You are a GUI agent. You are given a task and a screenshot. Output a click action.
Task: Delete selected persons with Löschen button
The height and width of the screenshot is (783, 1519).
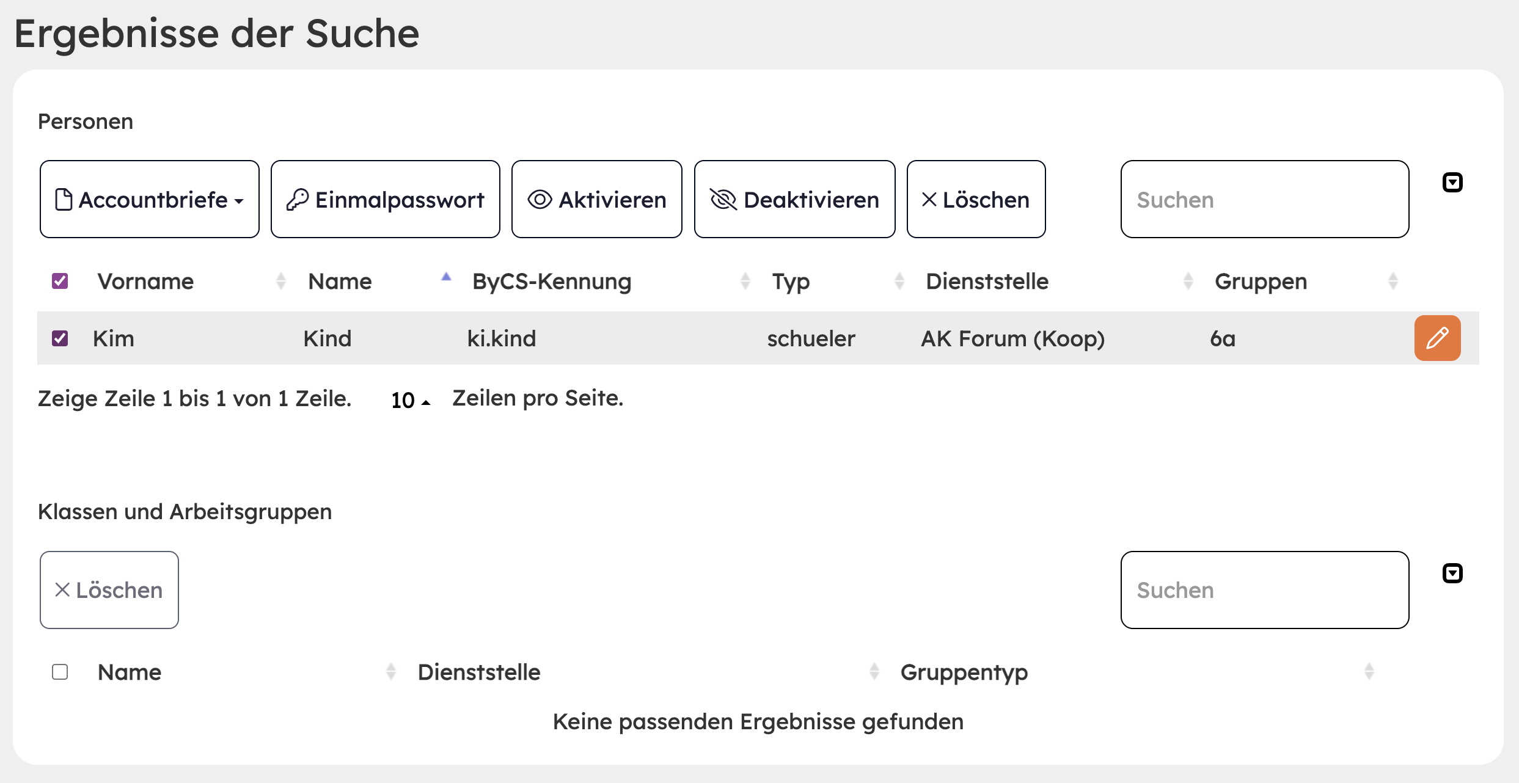976,199
